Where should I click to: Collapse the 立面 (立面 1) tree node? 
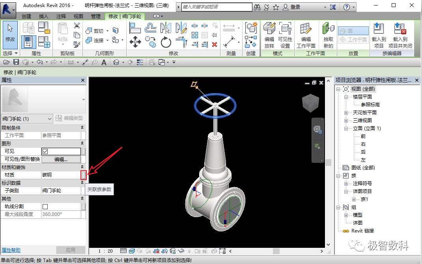(x=346, y=128)
